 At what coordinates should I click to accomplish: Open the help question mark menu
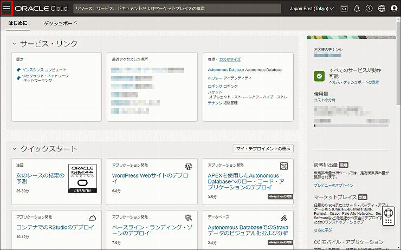pos(369,9)
